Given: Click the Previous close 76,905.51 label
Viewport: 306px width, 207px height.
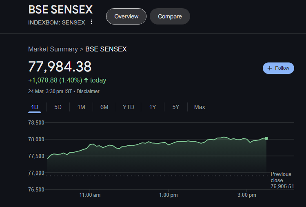Looking at the screenshot, I should pos(282,180).
